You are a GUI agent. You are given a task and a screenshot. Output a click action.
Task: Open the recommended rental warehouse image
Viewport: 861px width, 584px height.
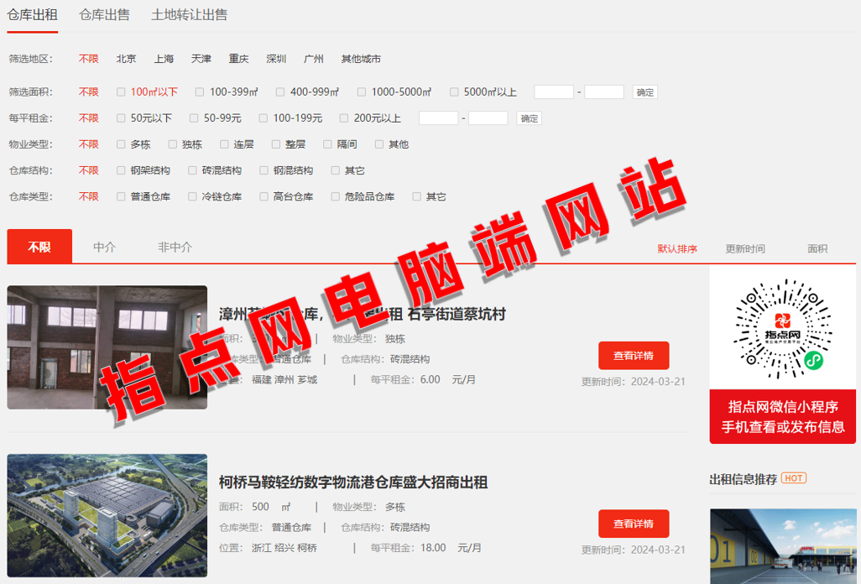point(782,545)
